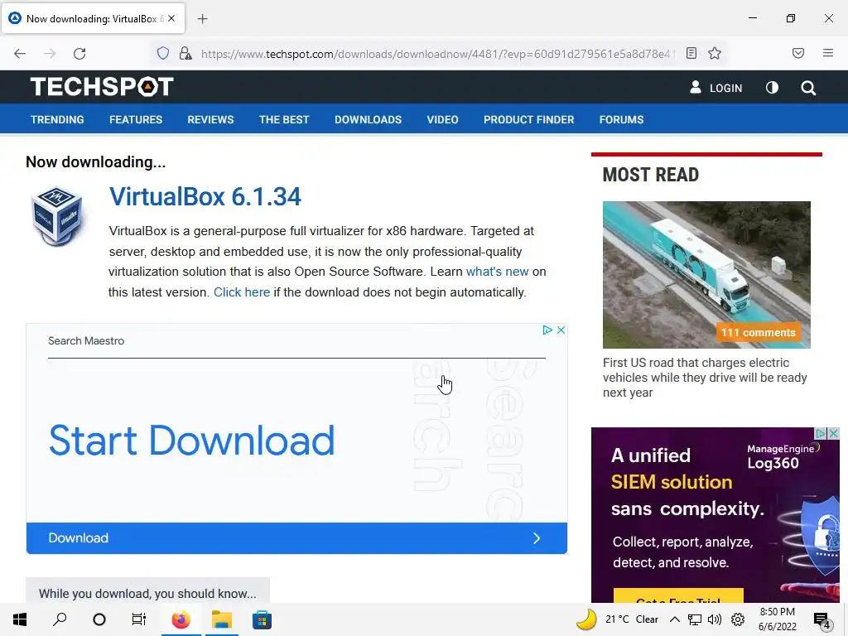Click the LOGIN user link
Viewport: 848px width, 636px height.
tap(716, 88)
